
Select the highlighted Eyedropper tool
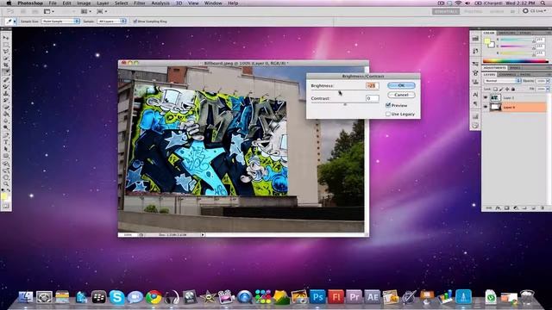pos(6,72)
